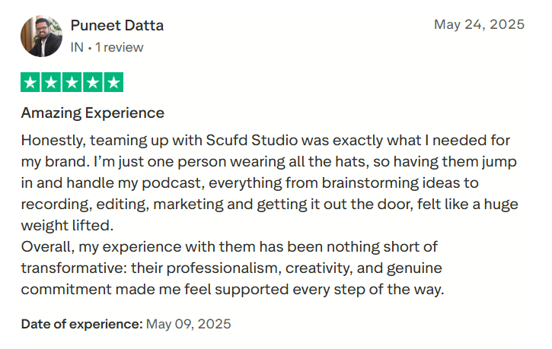This screenshot has width=552, height=349.
Task: Open the Puneet Datta reviewer name link
Action: (x=117, y=25)
